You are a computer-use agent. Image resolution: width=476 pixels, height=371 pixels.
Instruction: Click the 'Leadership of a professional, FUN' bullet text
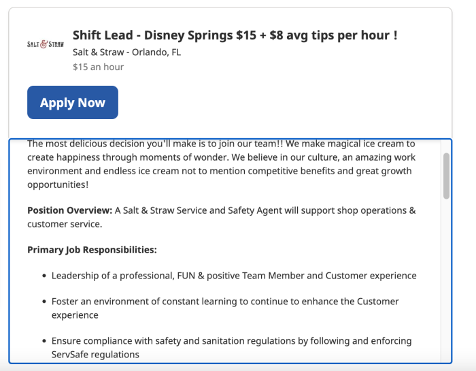[x=234, y=276]
